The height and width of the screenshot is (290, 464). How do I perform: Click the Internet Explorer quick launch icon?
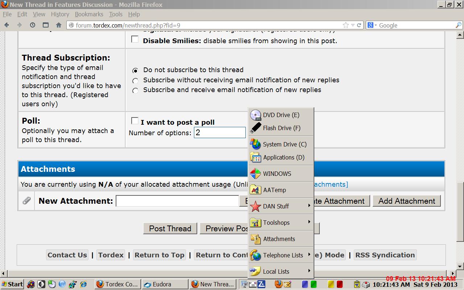(83, 284)
